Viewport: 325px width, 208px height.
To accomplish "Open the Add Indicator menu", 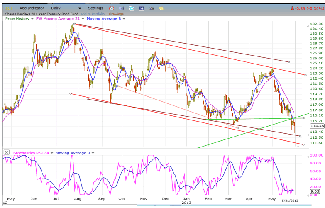I will (32, 8).
